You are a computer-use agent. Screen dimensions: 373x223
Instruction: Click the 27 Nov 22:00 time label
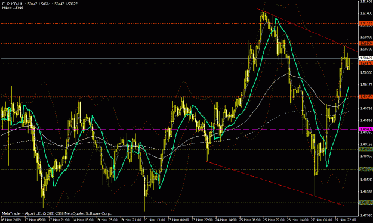[x=346, y=219]
